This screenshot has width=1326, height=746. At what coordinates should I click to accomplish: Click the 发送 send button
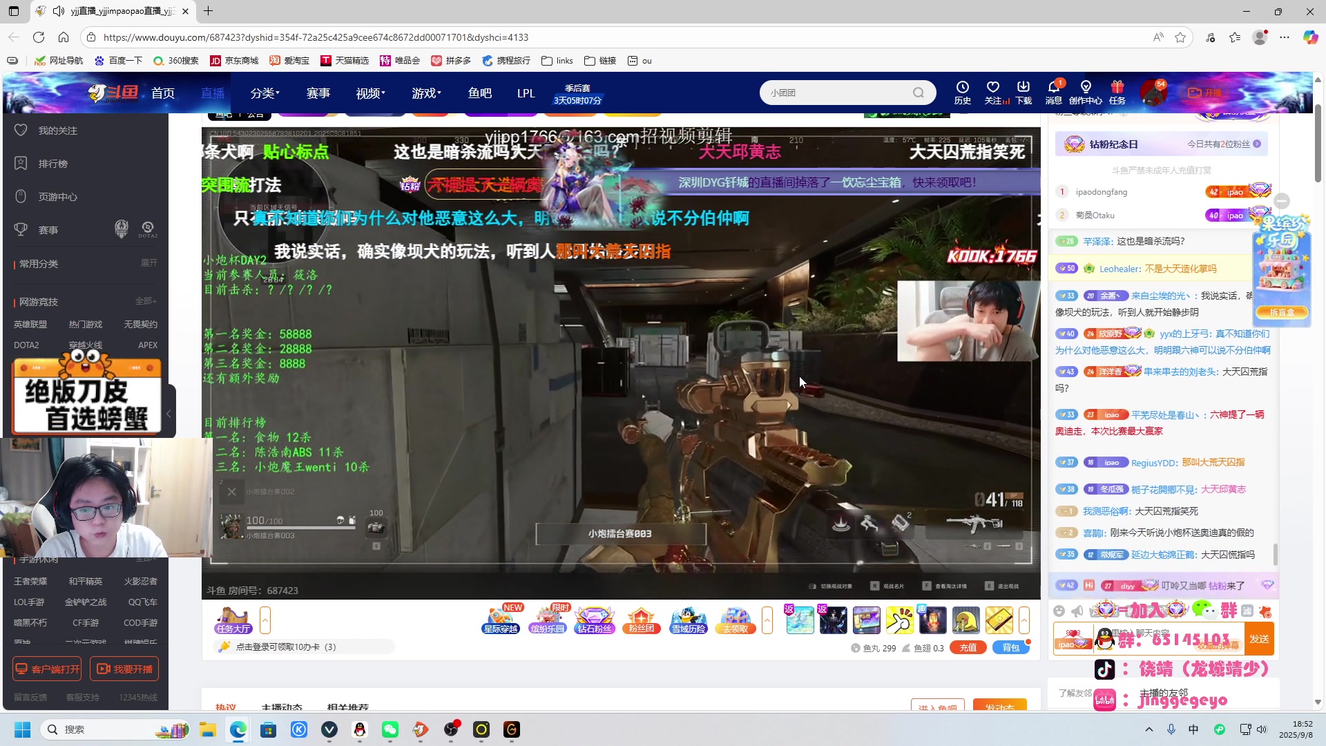point(1259,639)
